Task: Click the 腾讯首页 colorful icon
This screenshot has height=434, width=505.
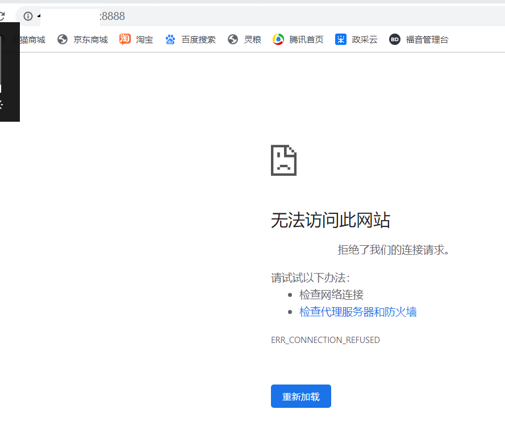Action: coord(278,40)
